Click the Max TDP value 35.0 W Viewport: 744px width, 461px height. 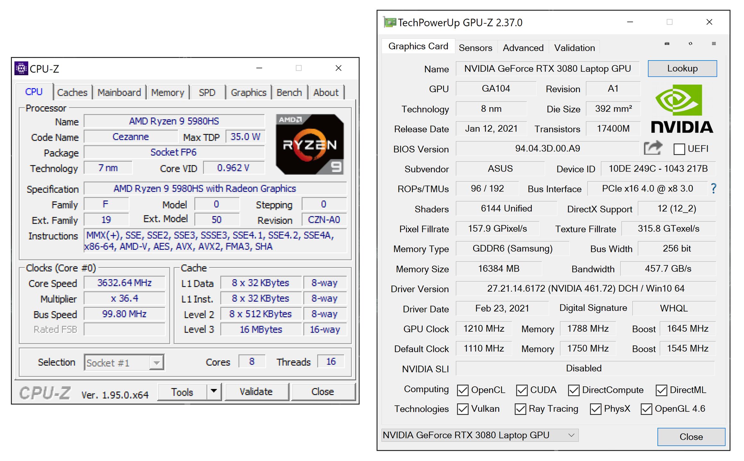point(245,137)
